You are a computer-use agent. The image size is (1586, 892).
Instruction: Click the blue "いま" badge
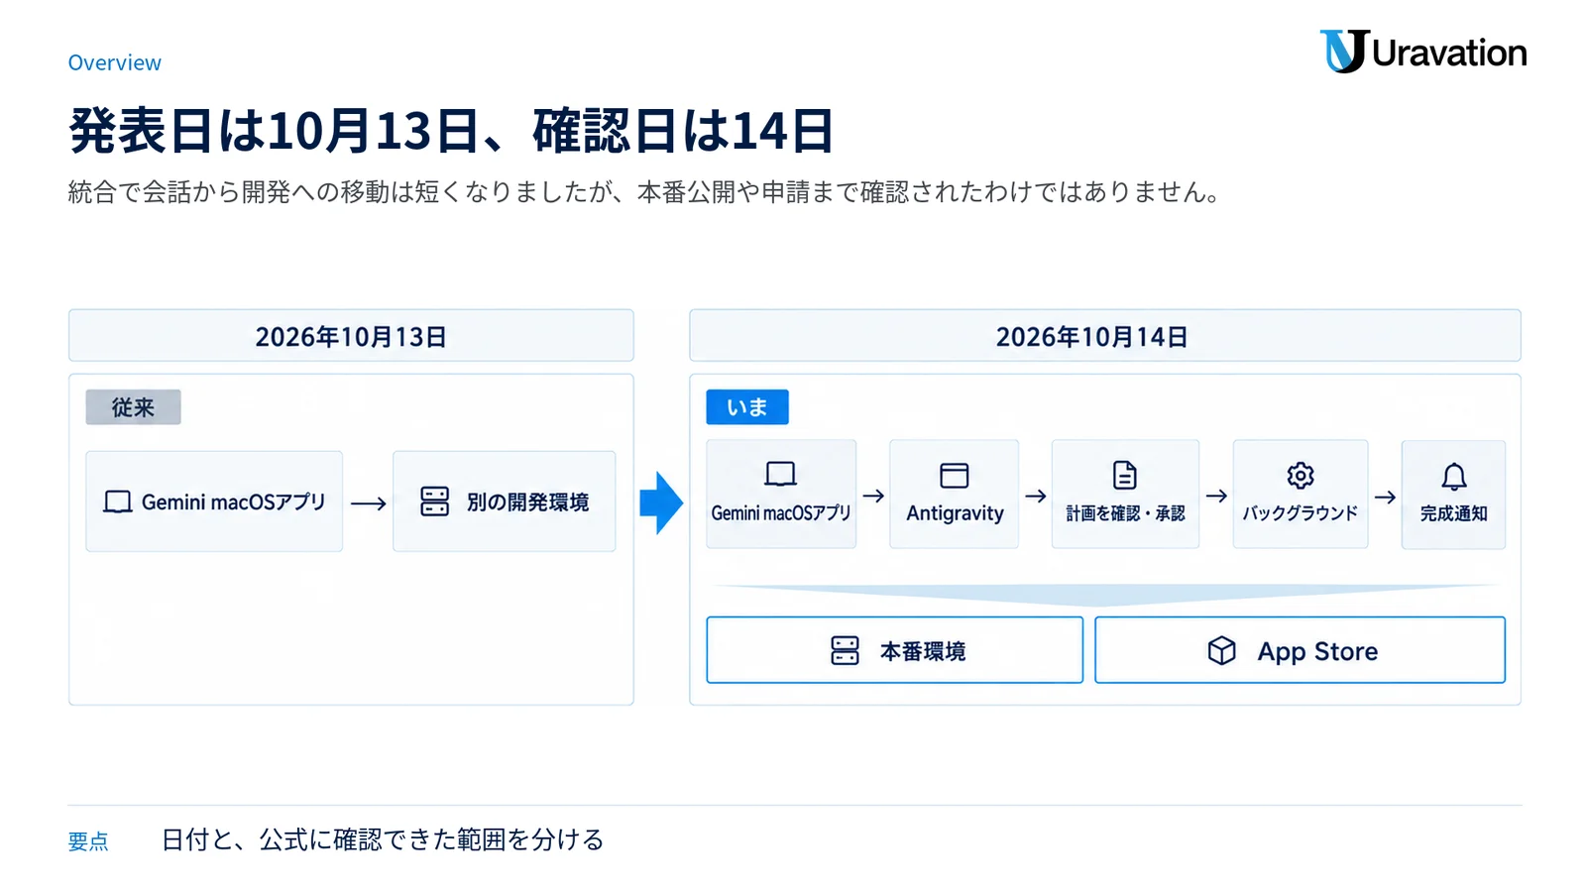(747, 407)
